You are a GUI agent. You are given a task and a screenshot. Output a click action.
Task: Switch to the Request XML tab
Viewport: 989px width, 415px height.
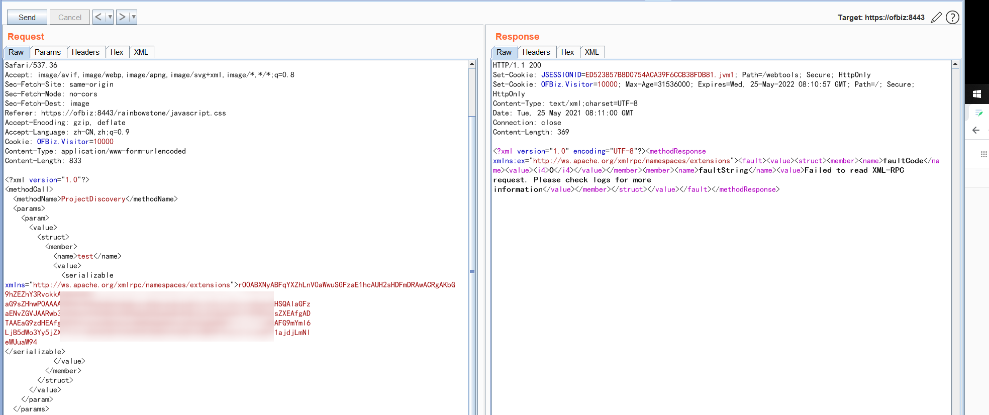pyautogui.click(x=141, y=52)
